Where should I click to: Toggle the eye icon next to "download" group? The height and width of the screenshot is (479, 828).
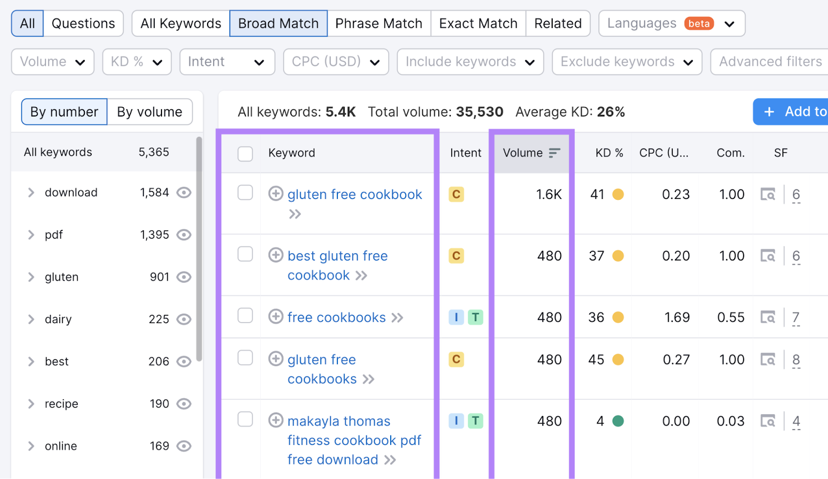[184, 192]
